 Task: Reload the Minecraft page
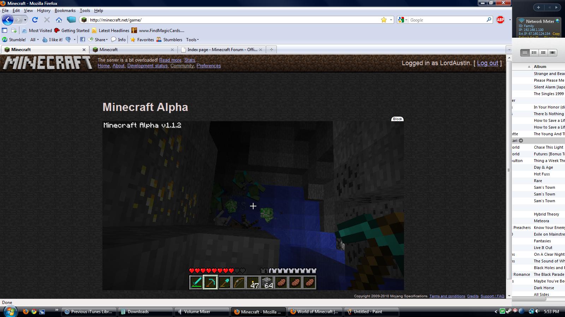pos(35,20)
